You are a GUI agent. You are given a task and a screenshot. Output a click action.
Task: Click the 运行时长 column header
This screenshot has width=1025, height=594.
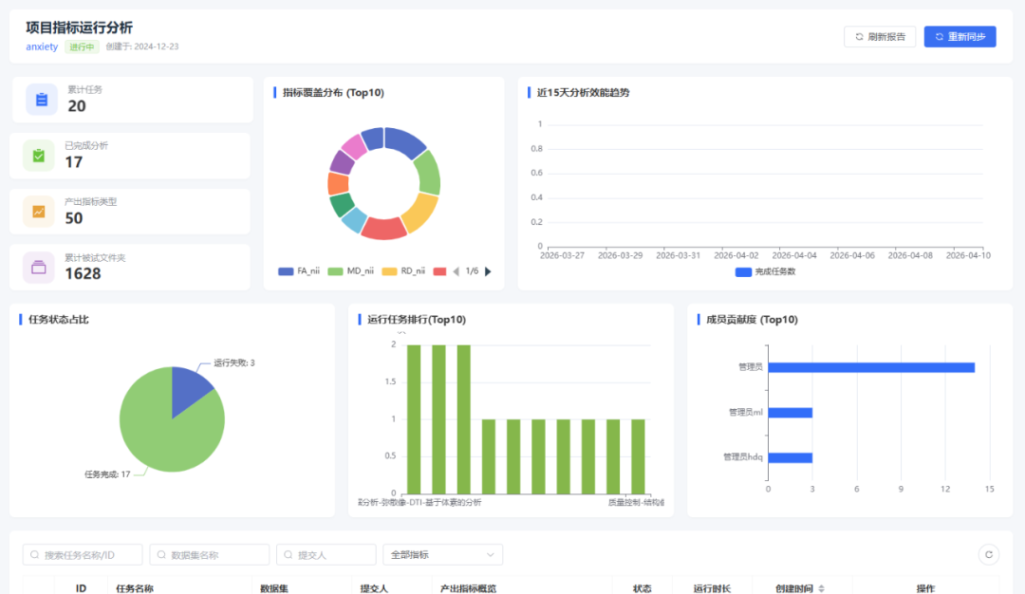[x=712, y=588]
